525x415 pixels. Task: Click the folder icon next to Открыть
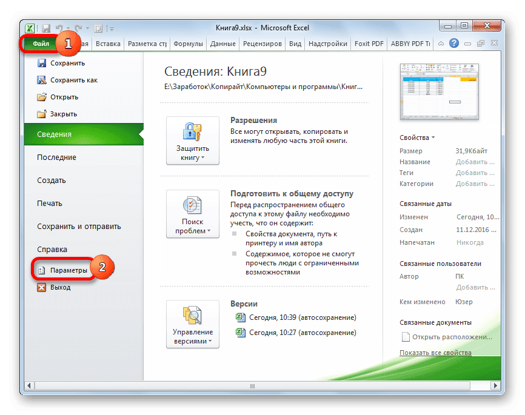[42, 96]
